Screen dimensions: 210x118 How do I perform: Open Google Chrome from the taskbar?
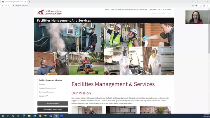(40, 116)
